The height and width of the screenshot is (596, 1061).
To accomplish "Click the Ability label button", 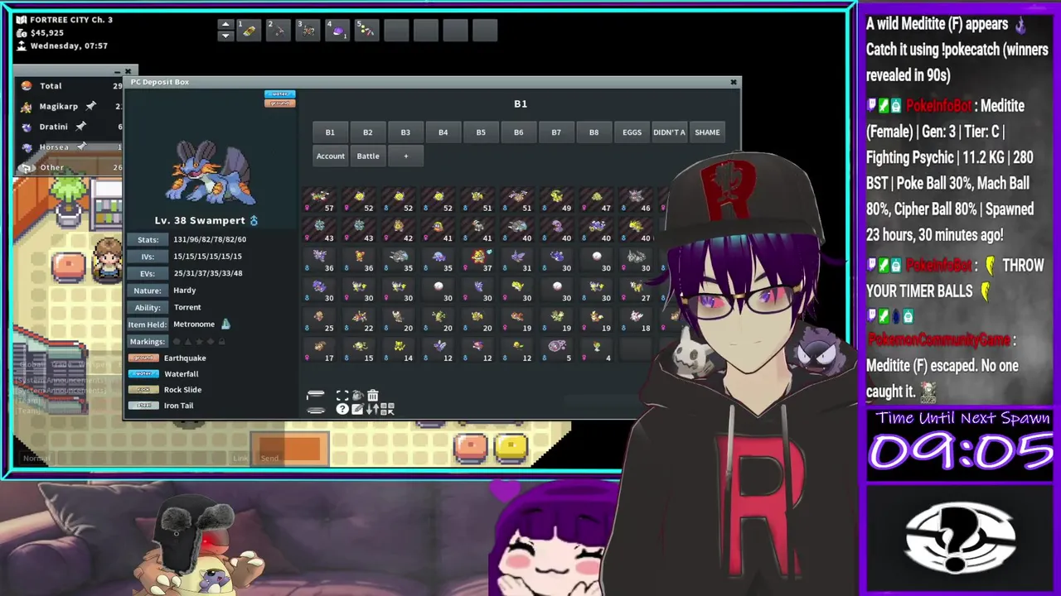I will point(148,307).
